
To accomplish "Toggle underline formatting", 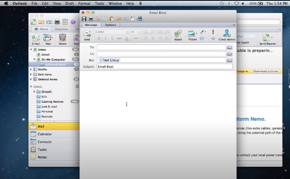I will tap(112, 38).
